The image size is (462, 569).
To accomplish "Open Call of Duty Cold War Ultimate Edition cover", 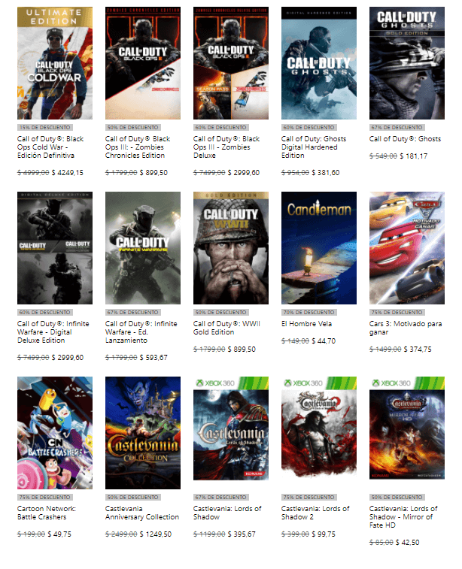I will point(55,63).
